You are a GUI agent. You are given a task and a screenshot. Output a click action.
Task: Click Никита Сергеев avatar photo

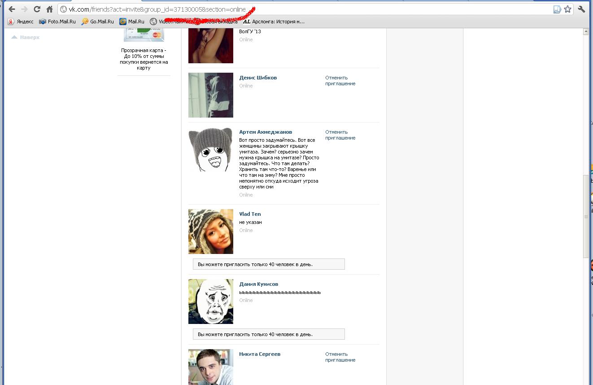(211, 367)
